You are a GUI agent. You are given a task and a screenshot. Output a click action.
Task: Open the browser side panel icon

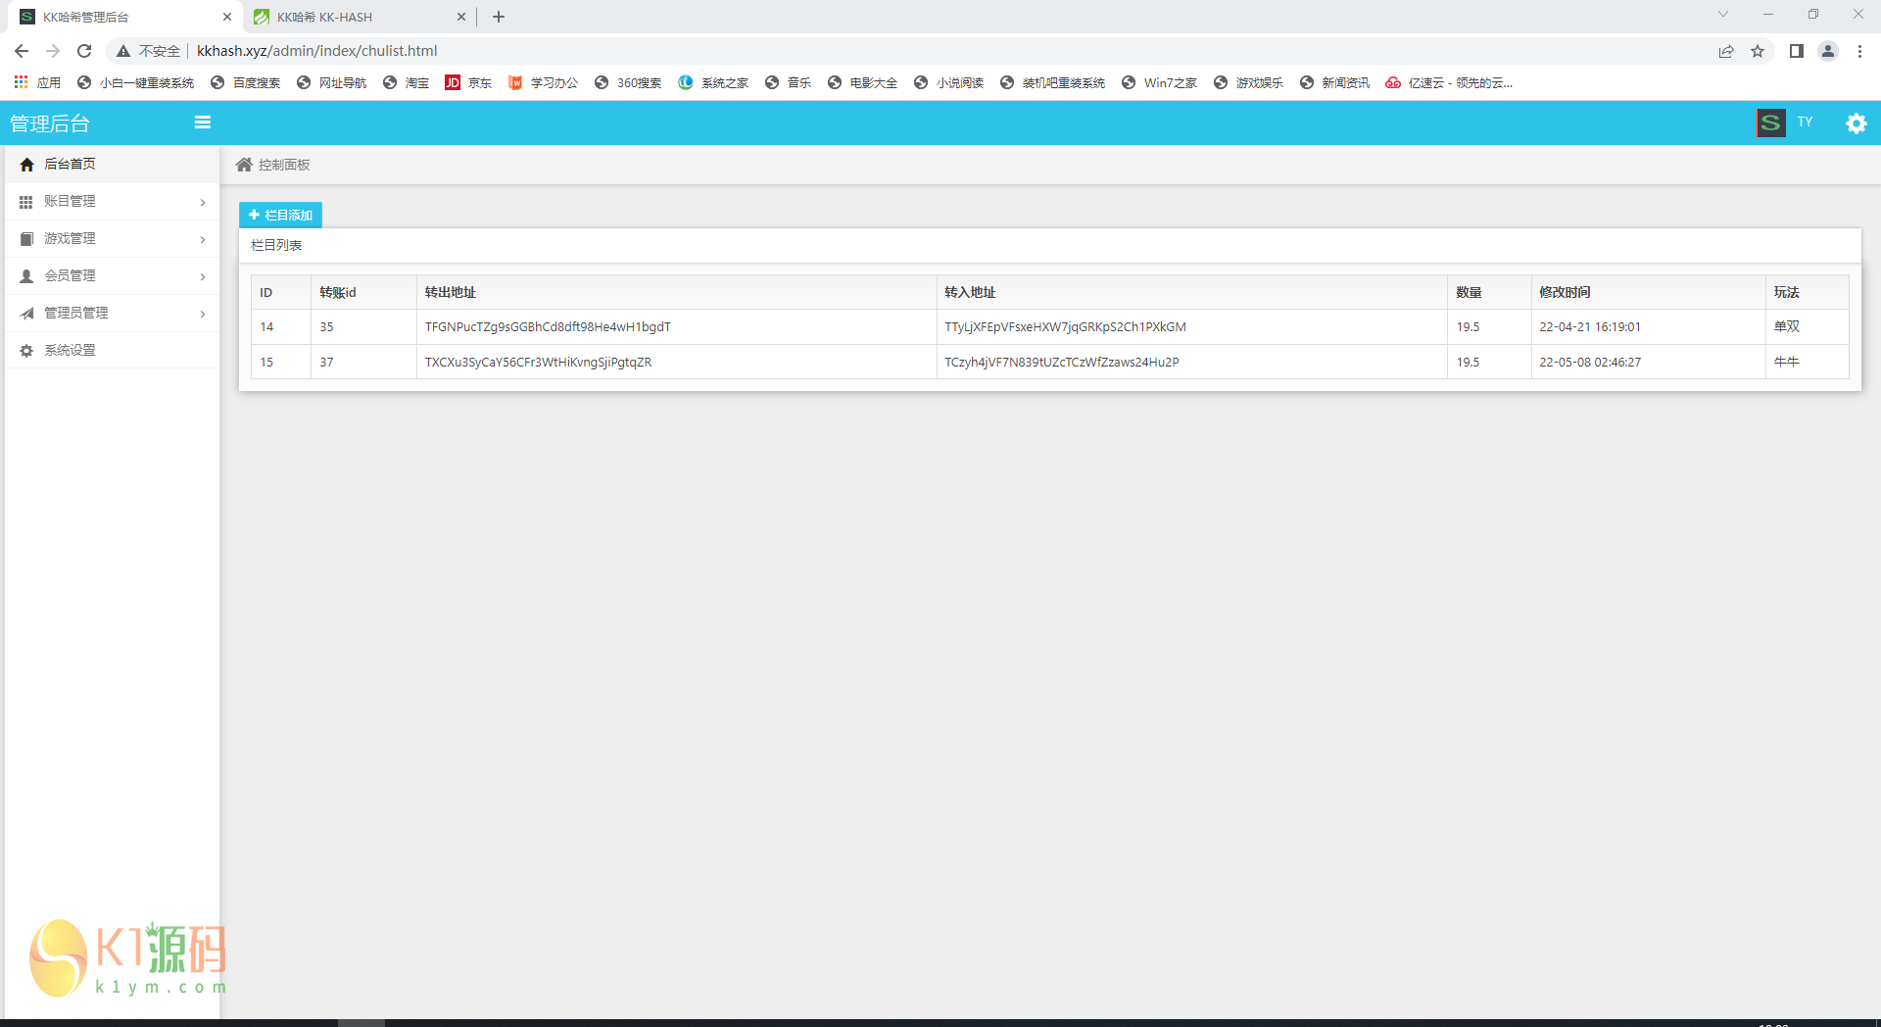(1796, 51)
